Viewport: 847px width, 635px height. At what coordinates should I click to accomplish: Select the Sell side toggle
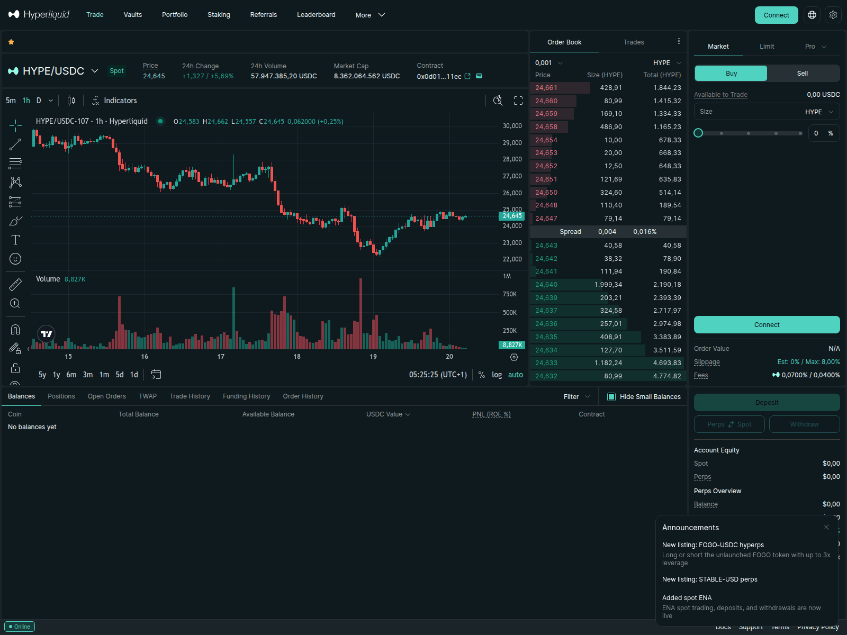[803, 74]
